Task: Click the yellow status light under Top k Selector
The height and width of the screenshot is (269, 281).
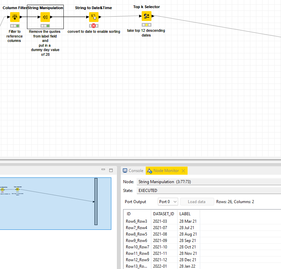Action: coord(146,24)
